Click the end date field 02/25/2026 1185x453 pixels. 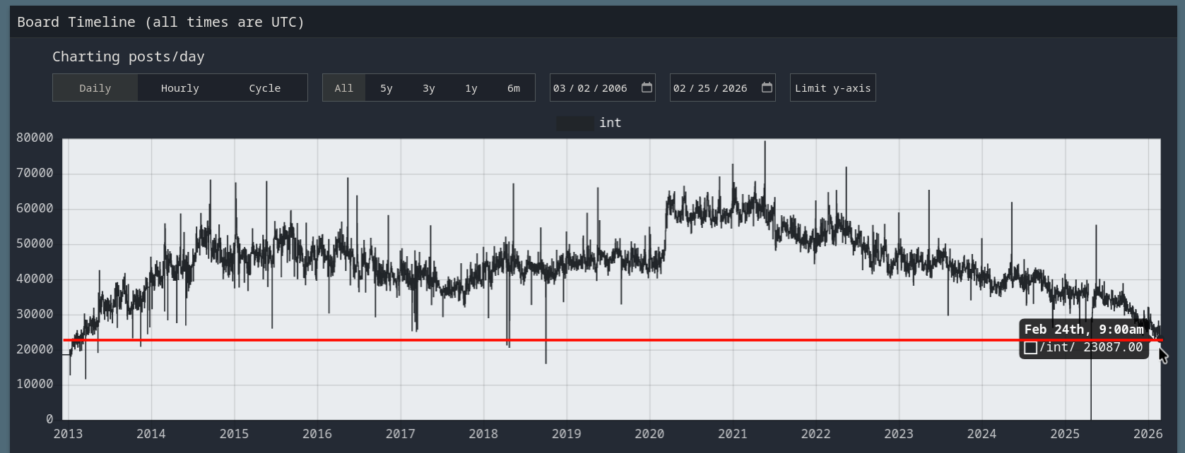[723, 87]
